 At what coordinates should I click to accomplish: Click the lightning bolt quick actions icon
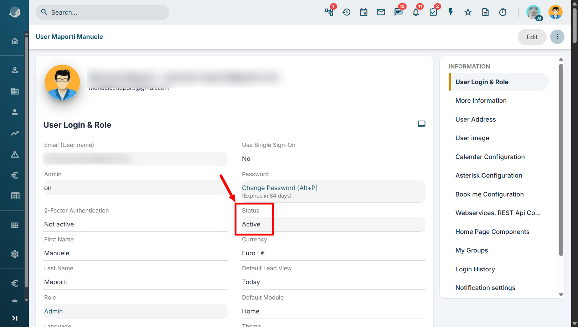click(x=450, y=12)
